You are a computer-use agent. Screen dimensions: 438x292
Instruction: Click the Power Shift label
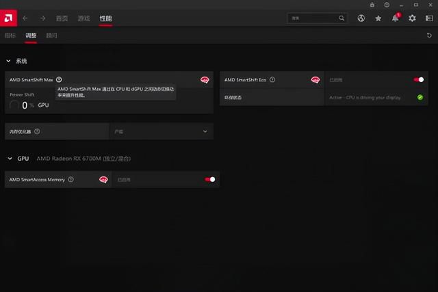(x=22, y=94)
